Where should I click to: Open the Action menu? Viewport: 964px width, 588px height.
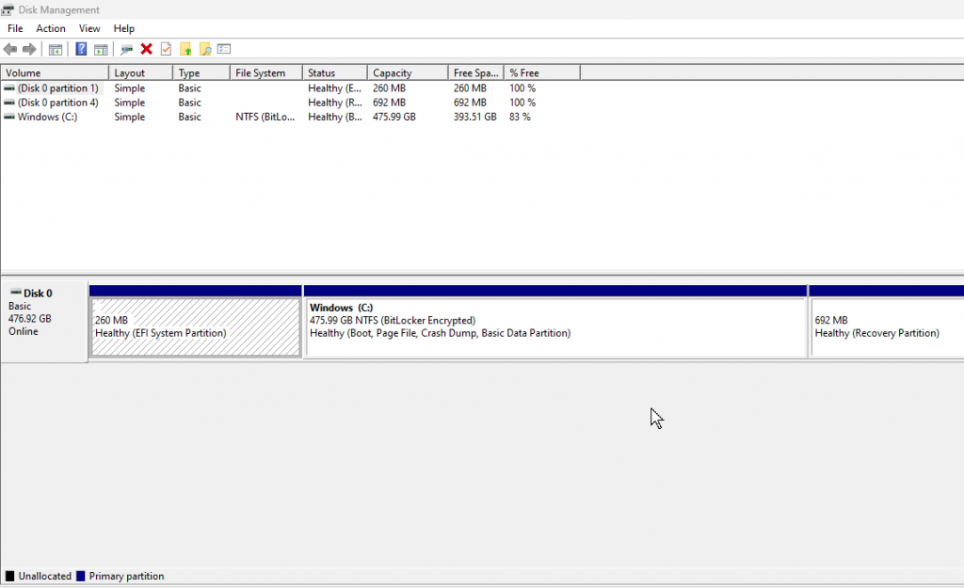coord(51,28)
